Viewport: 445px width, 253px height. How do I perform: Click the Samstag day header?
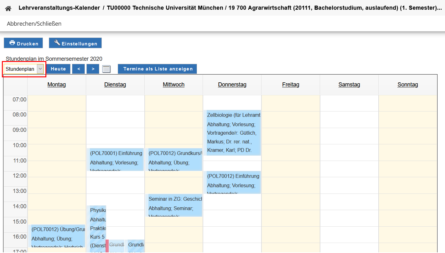tap(349, 85)
